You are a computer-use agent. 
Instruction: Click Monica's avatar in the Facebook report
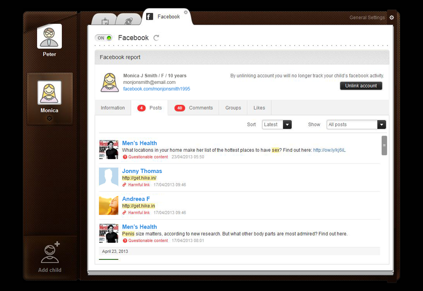[110, 83]
